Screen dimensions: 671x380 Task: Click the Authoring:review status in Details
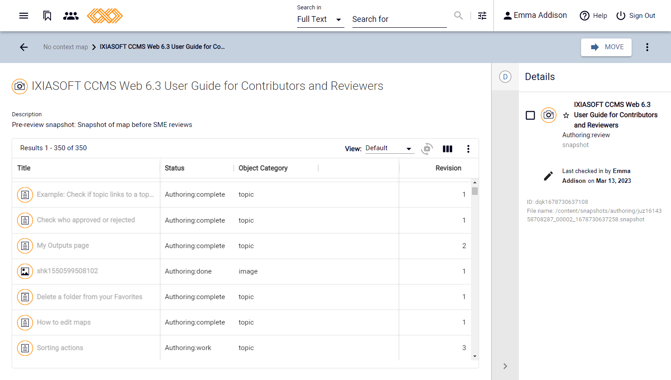pos(586,135)
